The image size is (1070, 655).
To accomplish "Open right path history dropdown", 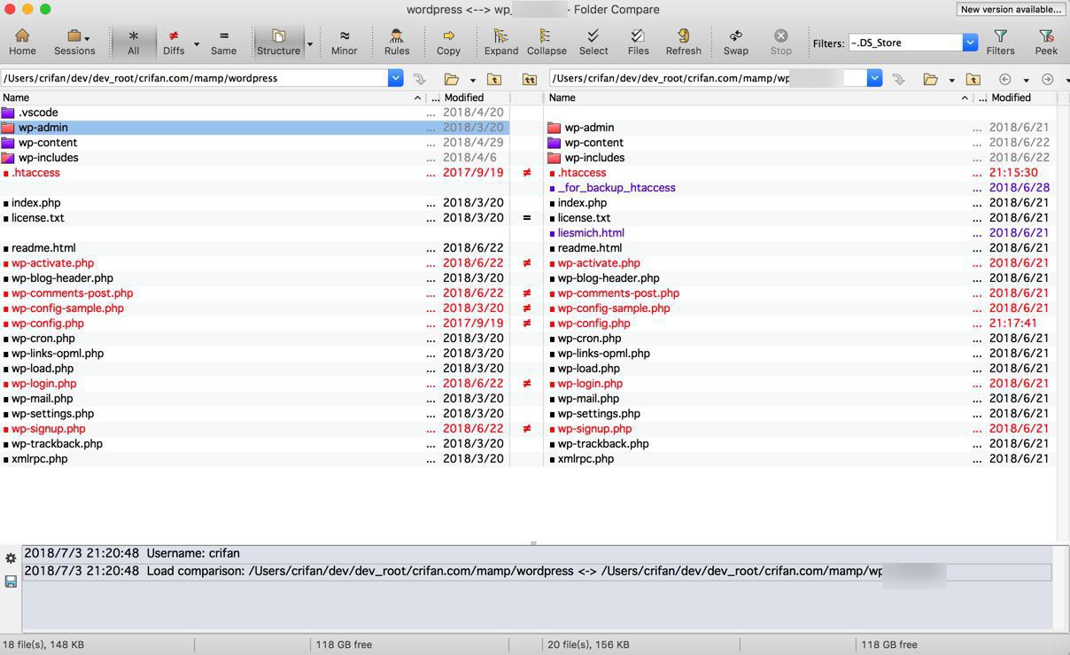I will [x=874, y=78].
